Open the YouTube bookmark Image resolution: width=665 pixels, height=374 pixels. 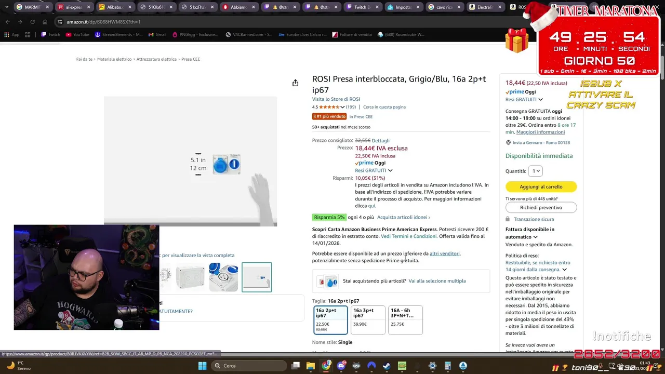coord(77,35)
